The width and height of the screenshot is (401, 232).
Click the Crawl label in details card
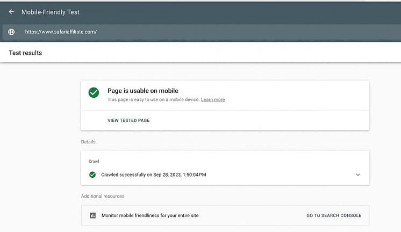click(94, 161)
